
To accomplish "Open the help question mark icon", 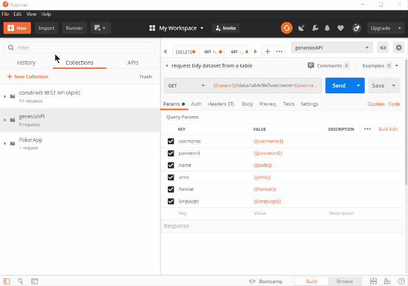I will (401, 281).
